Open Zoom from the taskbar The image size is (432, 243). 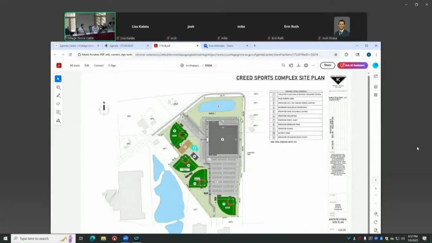coord(126,239)
